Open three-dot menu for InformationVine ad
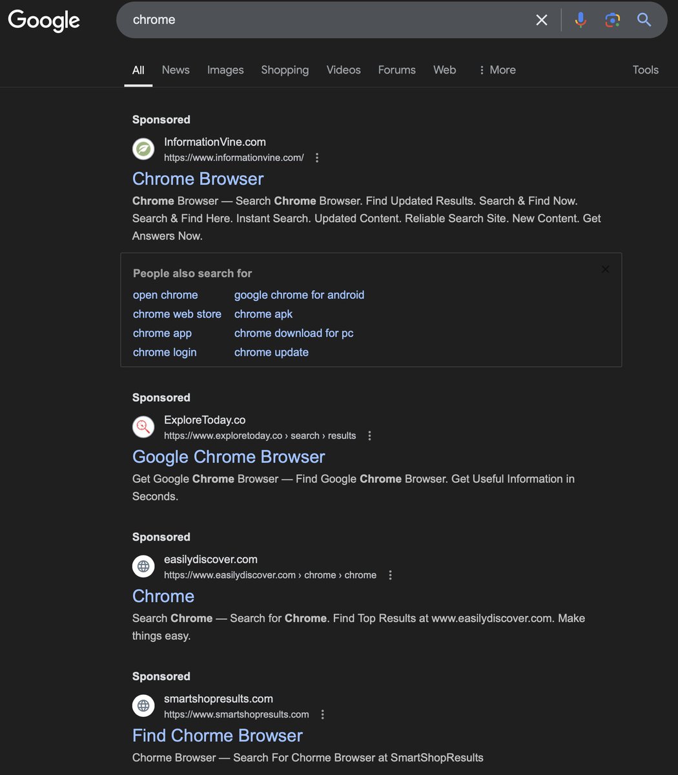Screen dimensions: 678x775 (x=316, y=158)
